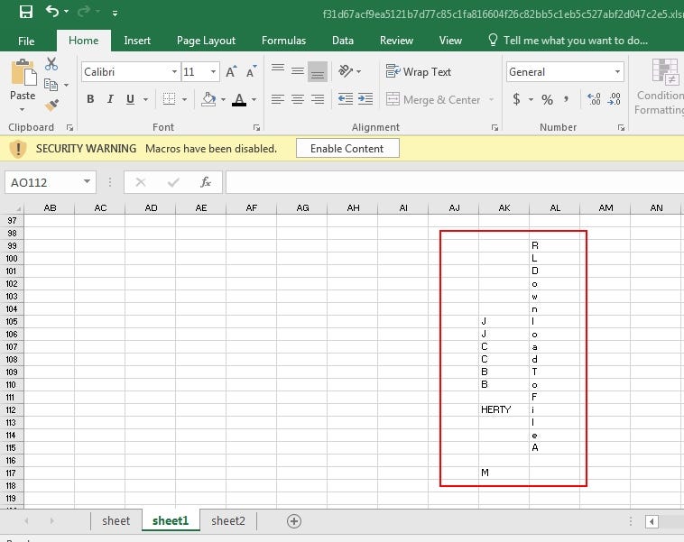Image resolution: width=684 pixels, height=542 pixels.
Task: Toggle Italic formatting
Action: pyautogui.click(x=110, y=99)
